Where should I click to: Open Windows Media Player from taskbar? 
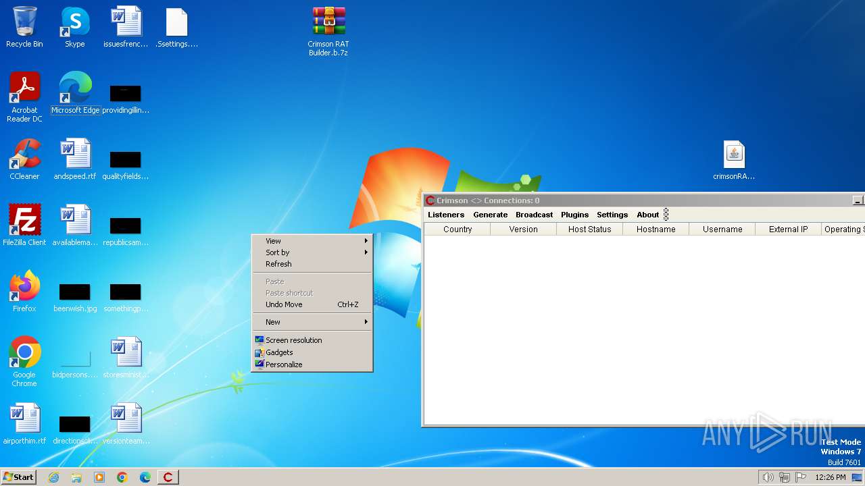click(99, 477)
